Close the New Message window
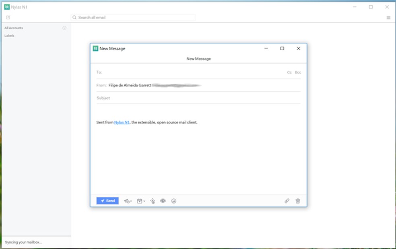The image size is (396, 249). 298,49
